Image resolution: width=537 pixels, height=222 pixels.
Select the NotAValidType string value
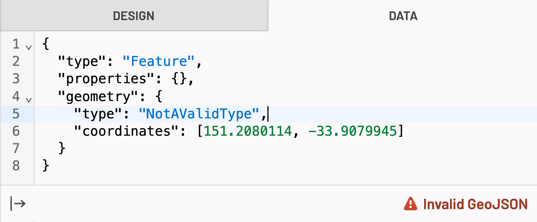199,114
